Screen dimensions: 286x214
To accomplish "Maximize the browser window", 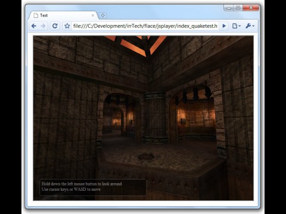I will pyautogui.click(x=238, y=8).
